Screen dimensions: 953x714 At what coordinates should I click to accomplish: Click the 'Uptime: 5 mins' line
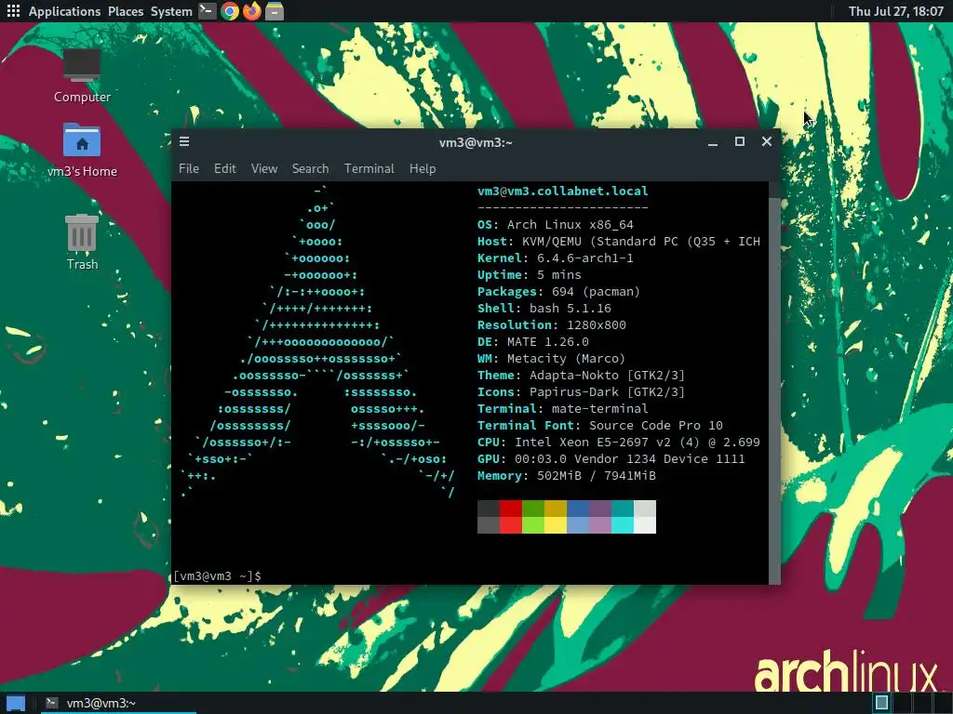(530, 275)
